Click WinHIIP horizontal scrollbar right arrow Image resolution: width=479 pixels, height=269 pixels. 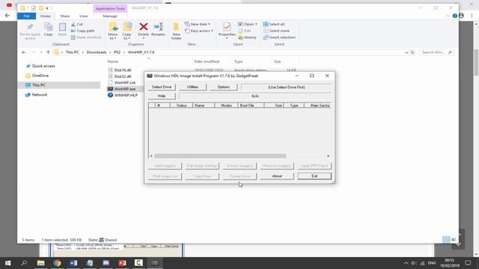click(x=328, y=156)
